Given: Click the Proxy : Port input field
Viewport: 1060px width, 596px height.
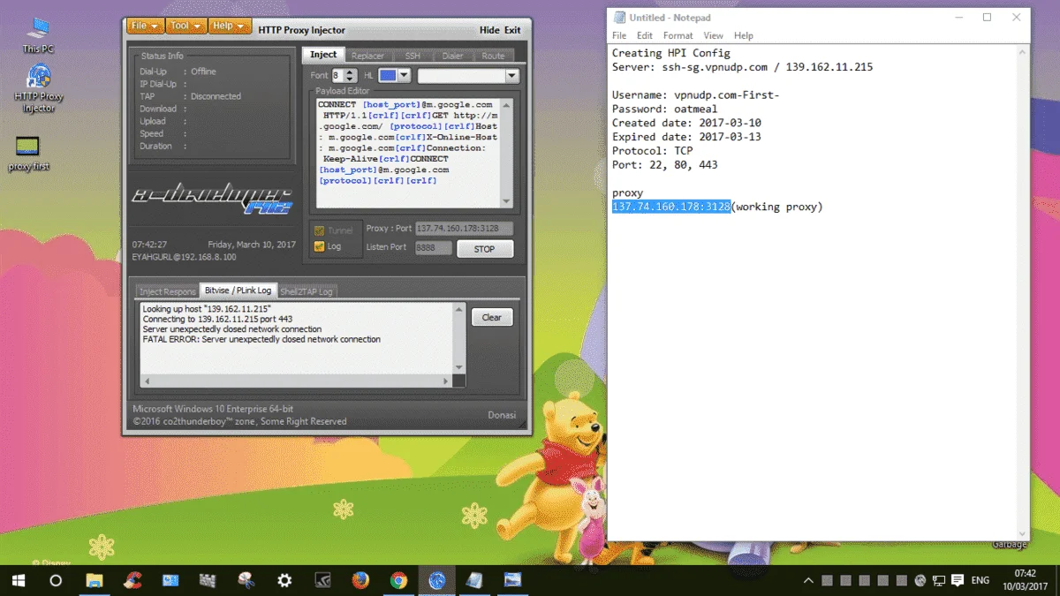Looking at the screenshot, I should [464, 229].
